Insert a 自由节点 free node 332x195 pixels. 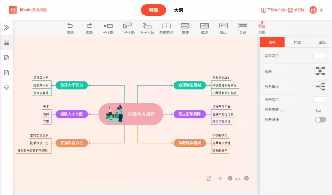(x=166, y=26)
